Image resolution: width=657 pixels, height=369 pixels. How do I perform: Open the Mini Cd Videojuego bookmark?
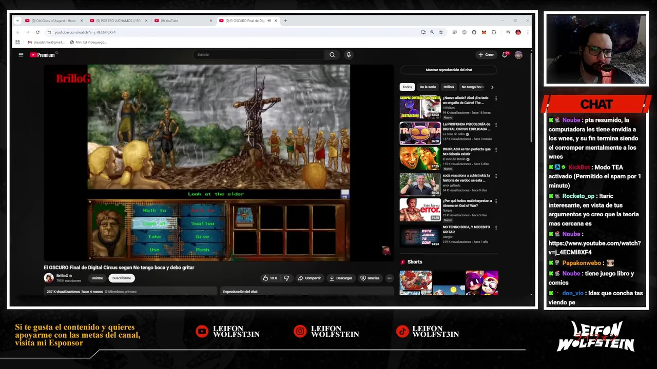pos(88,43)
